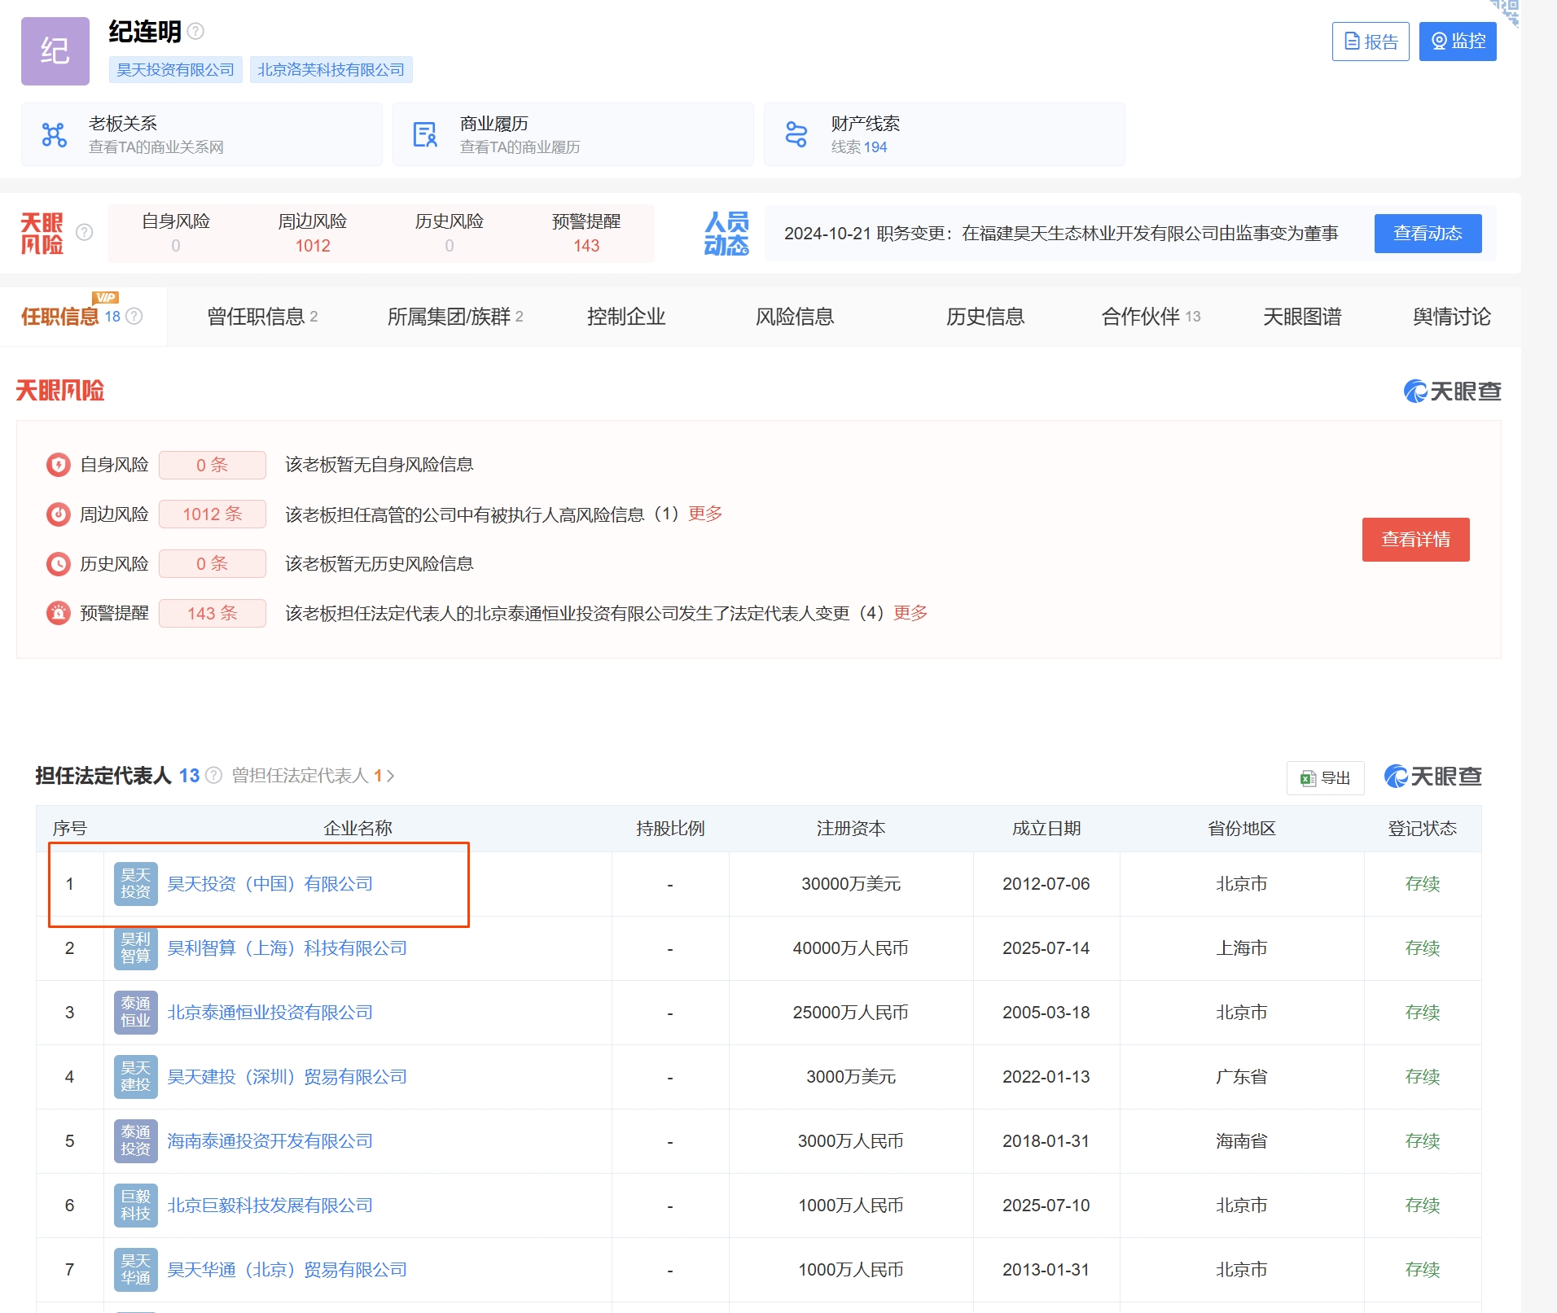
Task: Click 更多 link on 周边风险 row
Action: pyautogui.click(x=705, y=514)
